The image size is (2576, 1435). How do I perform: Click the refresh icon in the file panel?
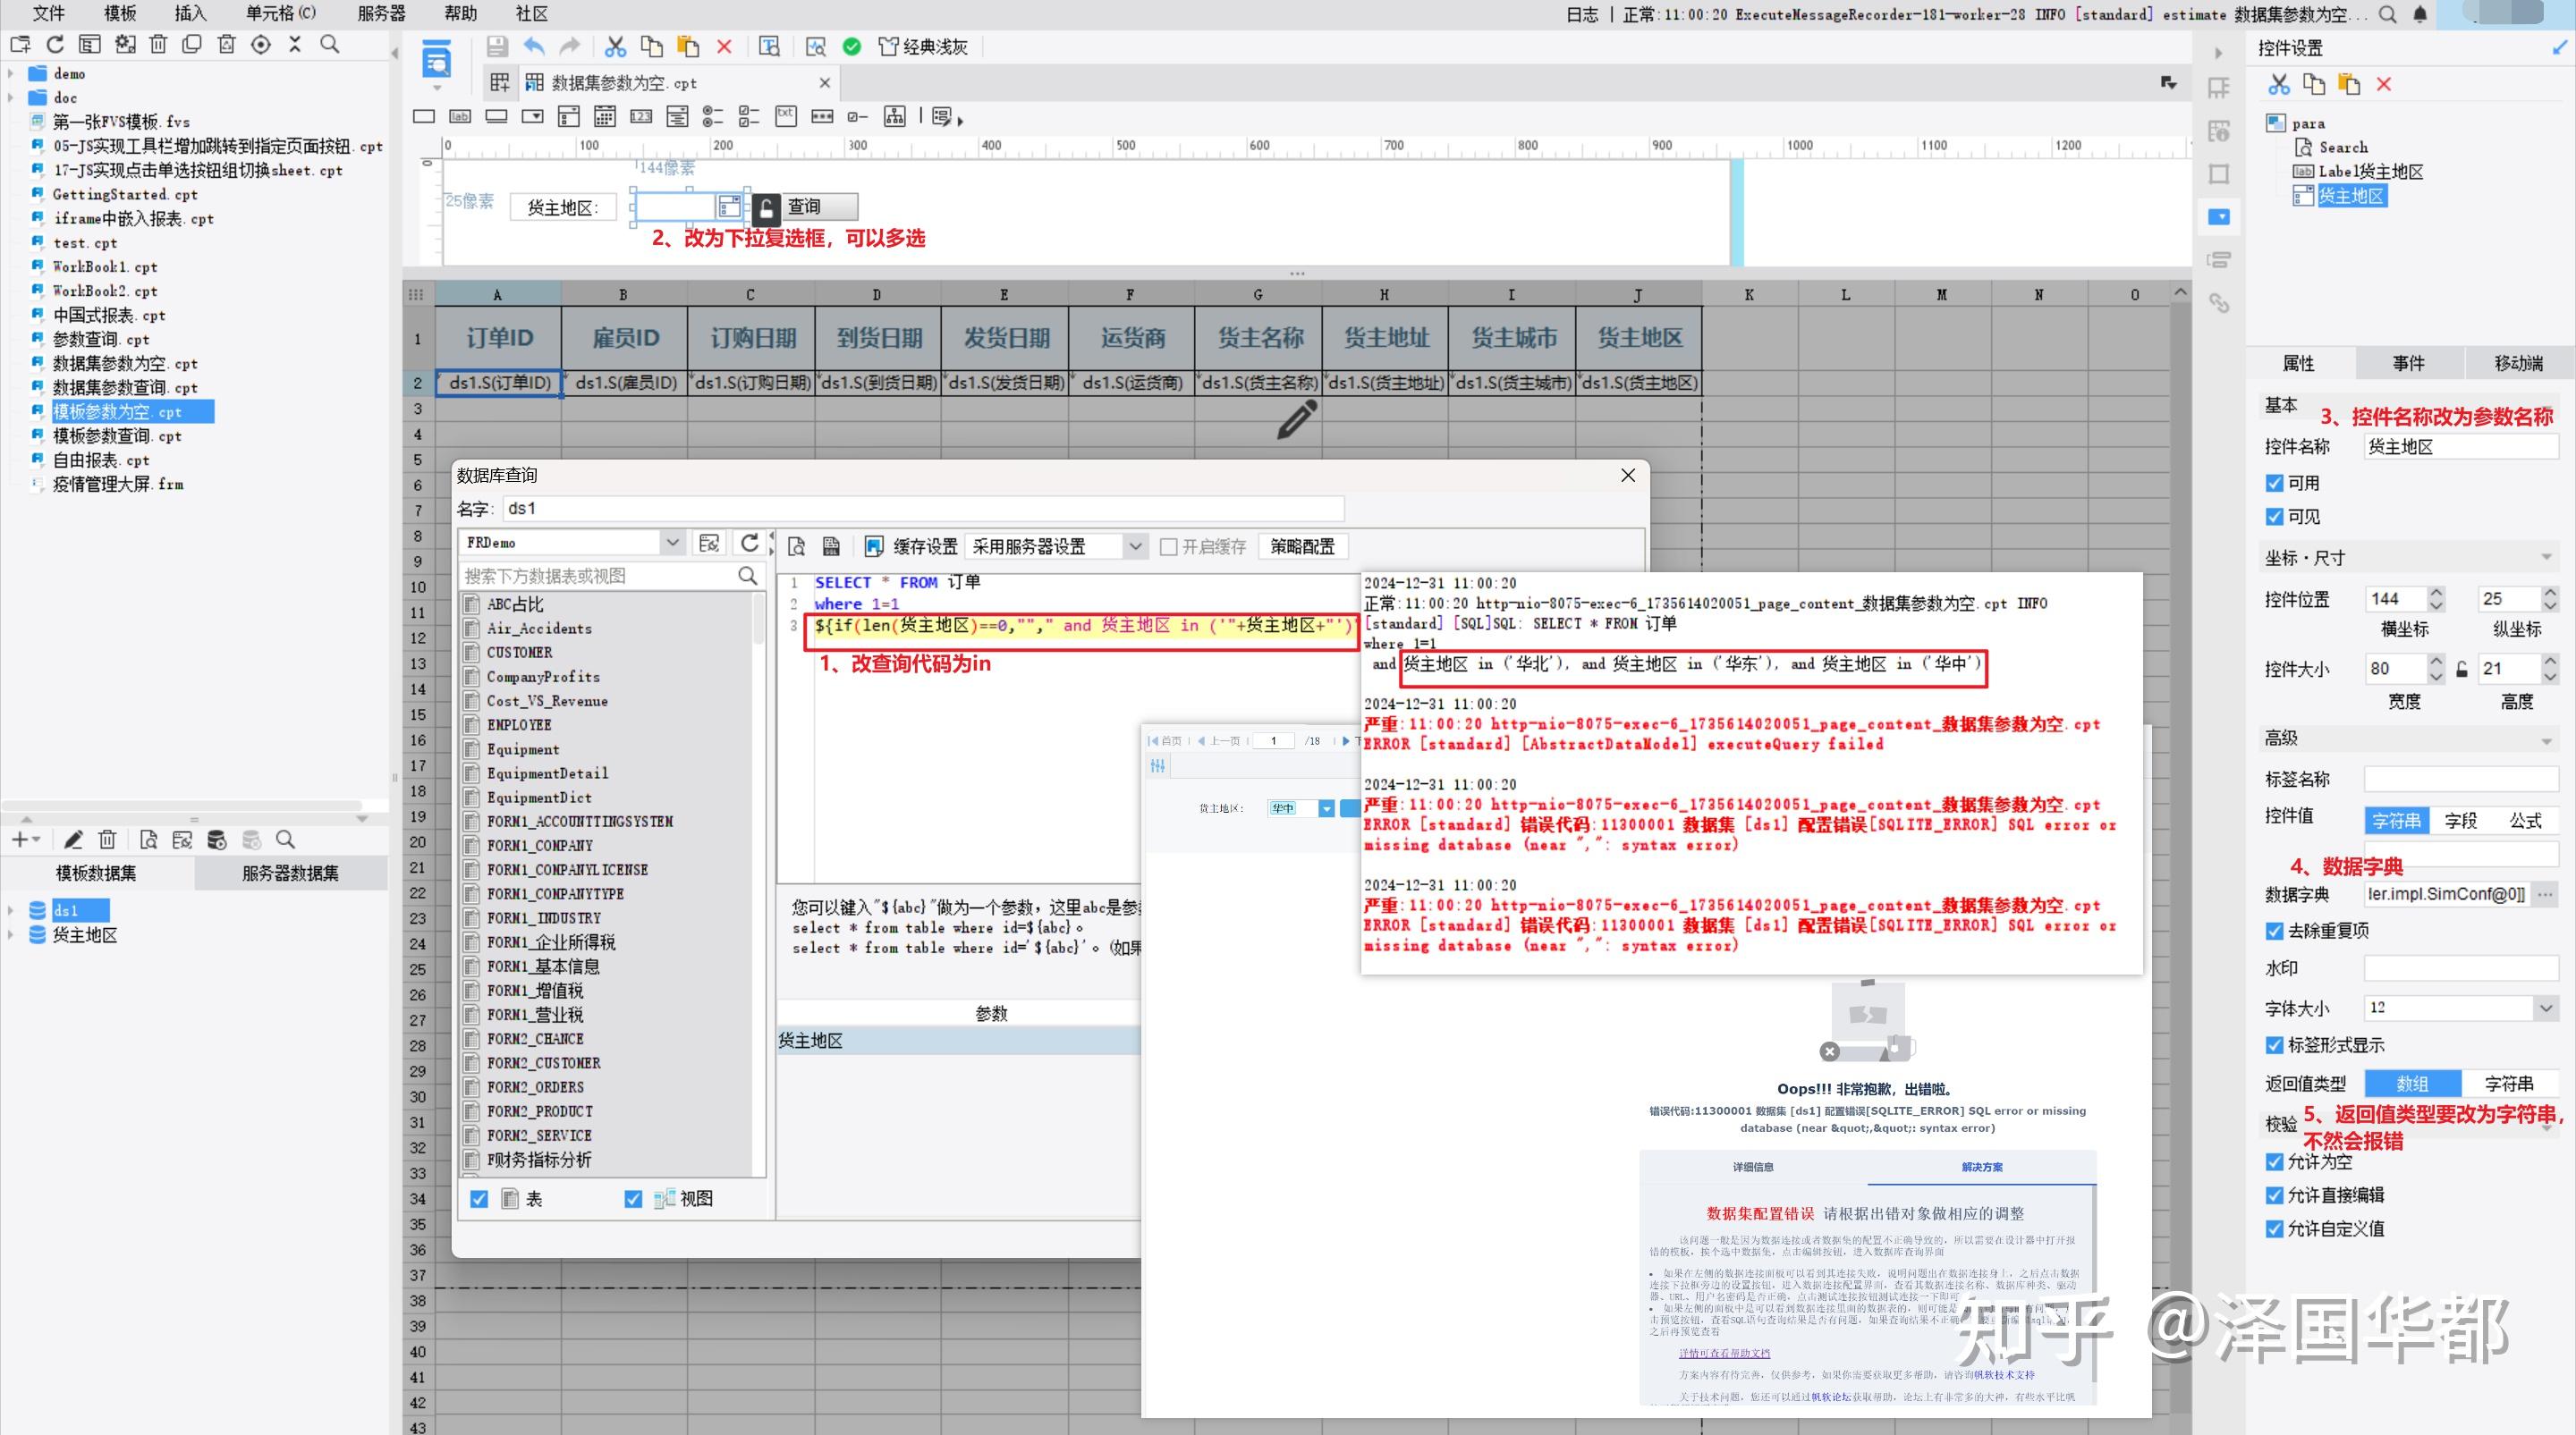click(x=55, y=44)
